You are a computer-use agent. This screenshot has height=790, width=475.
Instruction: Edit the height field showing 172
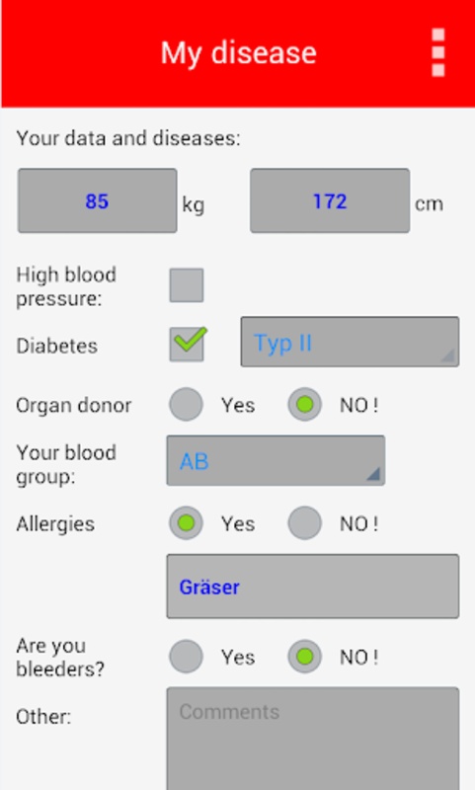tap(330, 201)
